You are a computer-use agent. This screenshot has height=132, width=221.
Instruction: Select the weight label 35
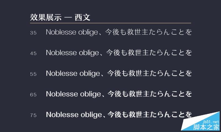tap(33, 33)
